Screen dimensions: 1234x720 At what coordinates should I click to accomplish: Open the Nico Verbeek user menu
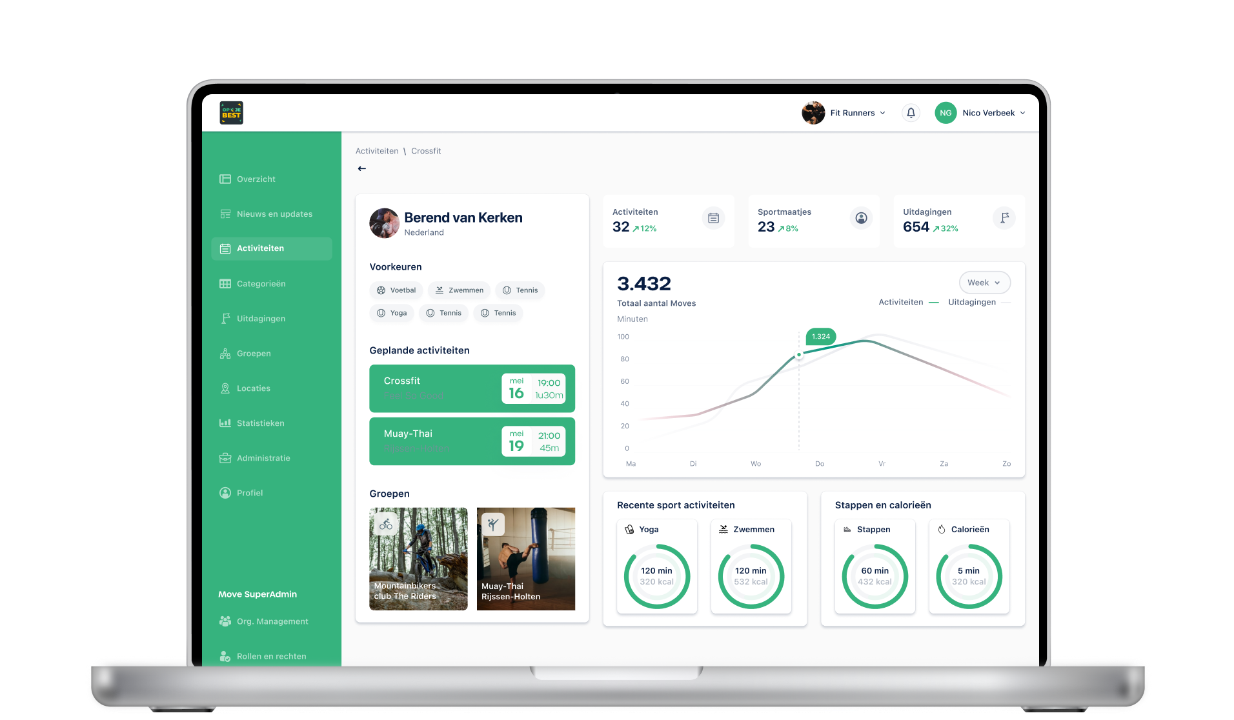coord(981,113)
